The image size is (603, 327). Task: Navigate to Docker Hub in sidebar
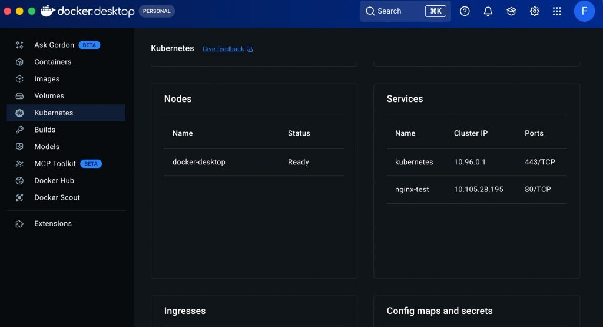[x=54, y=181]
